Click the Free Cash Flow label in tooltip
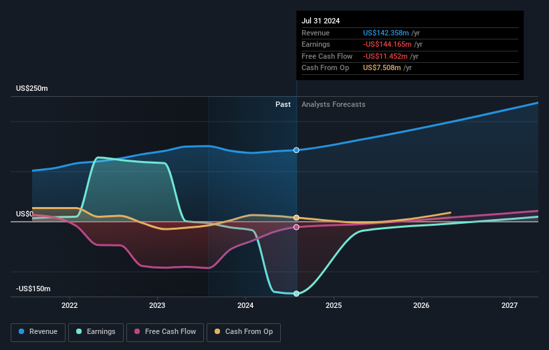 point(327,56)
